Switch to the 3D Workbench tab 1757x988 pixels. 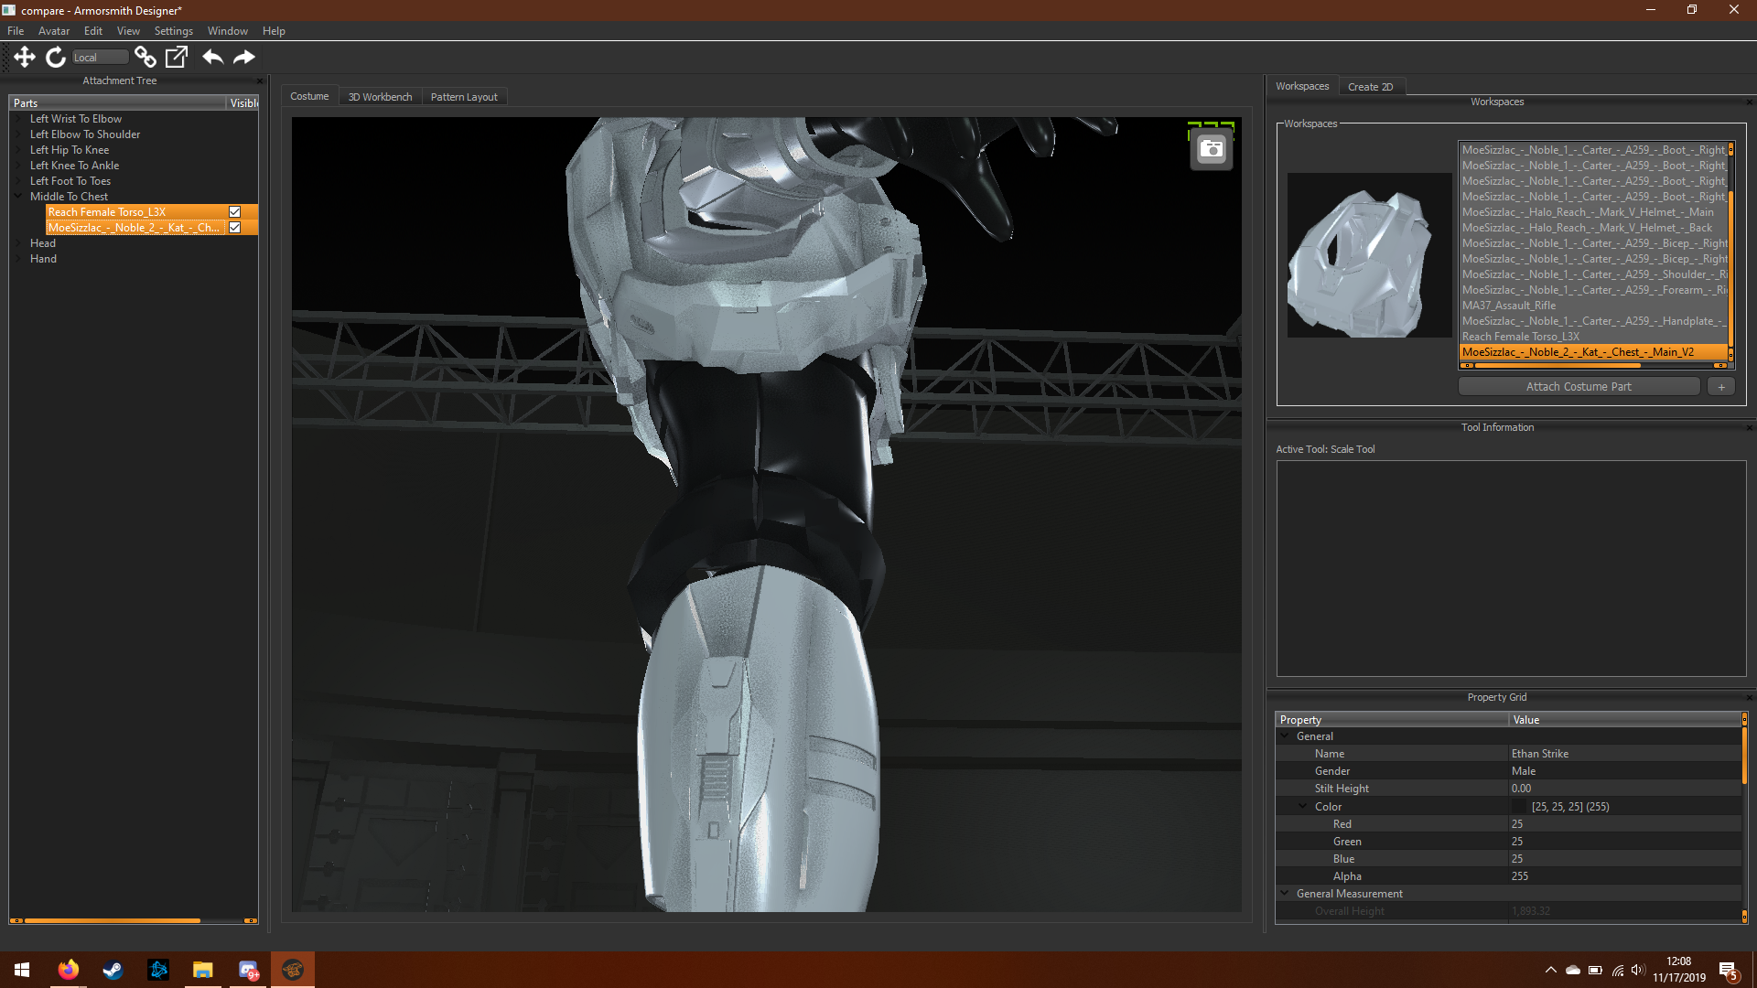[380, 97]
